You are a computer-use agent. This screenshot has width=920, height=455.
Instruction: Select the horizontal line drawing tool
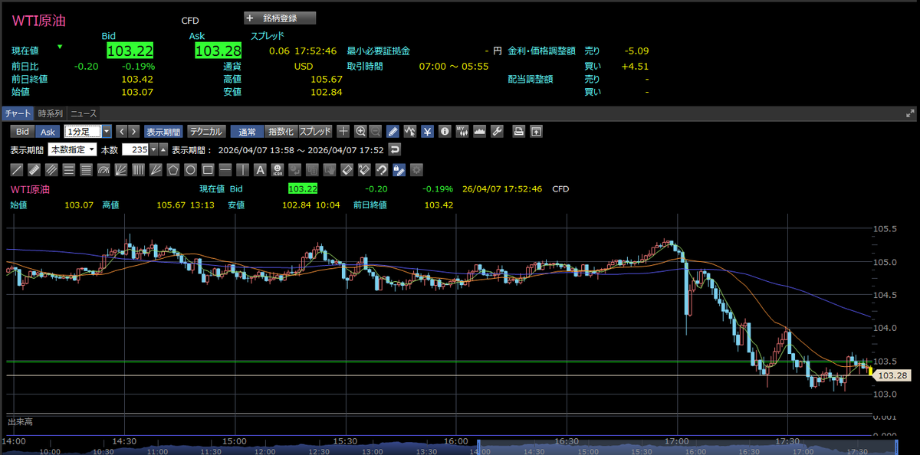coord(225,169)
